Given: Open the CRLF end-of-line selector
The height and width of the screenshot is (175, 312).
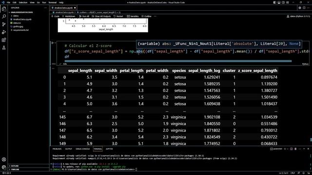Looking at the screenshot, I should coord(292,173).
